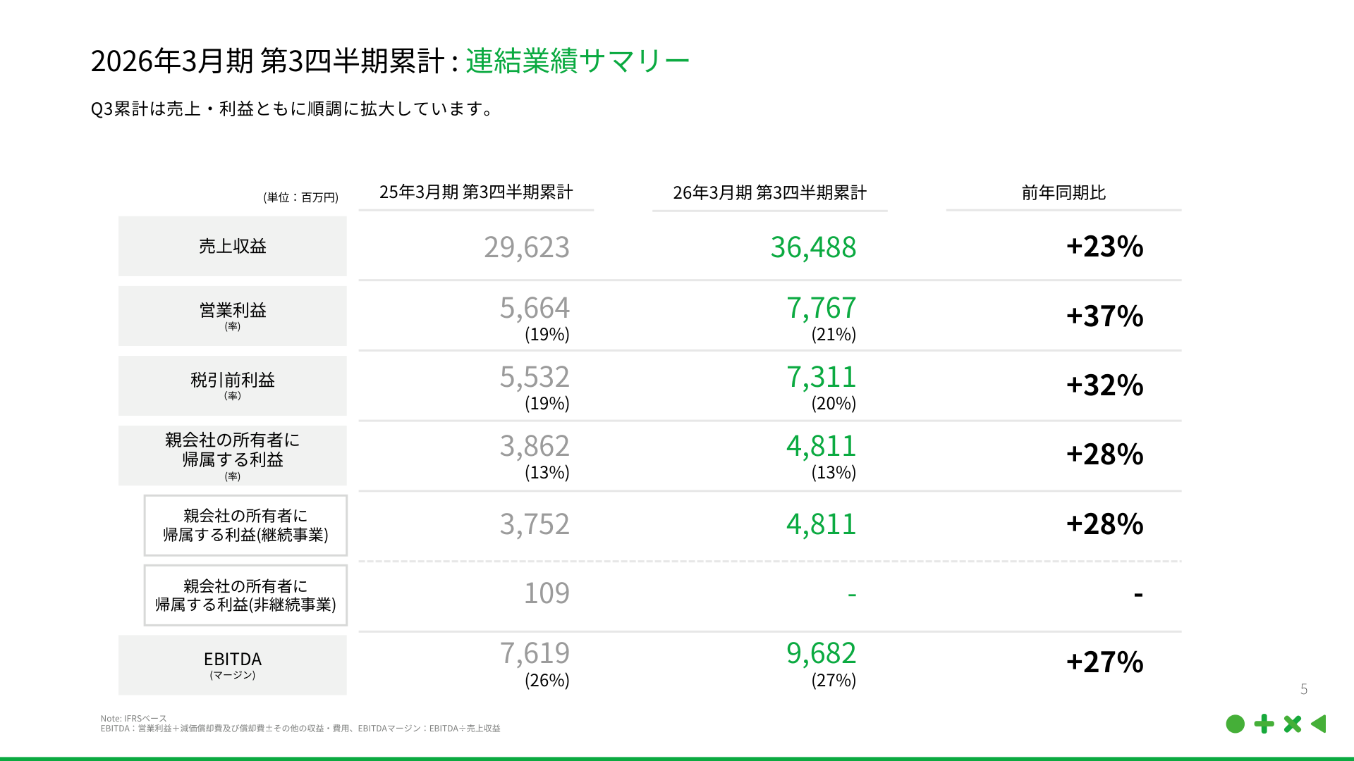Select the 売上収益 row header cell

(x=233, y=246)
